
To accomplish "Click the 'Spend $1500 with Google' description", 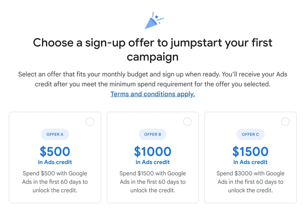I will tap(153, 182).
